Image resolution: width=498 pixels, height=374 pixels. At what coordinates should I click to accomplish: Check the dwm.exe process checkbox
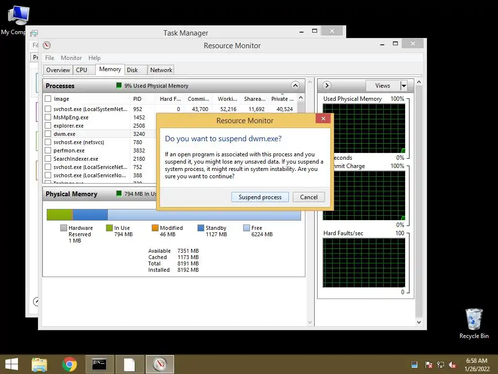pyautogui.click(x=48, y=133)
